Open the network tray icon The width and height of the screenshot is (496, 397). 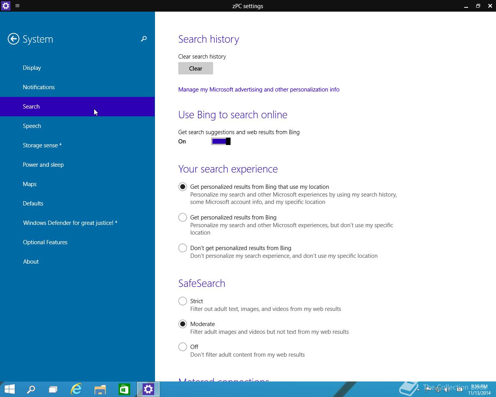[x=438, y=390]
